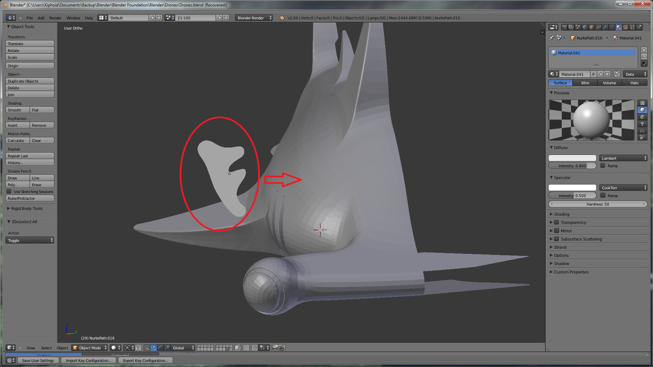Open the Render properties camera tab

tap(565, 27)
